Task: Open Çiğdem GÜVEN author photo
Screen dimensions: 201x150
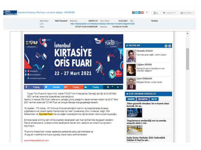Action: click(131, 70)
